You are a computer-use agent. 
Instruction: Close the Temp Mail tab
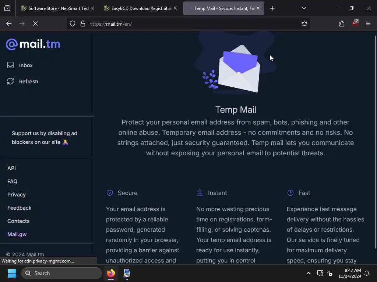click(258, 8)
